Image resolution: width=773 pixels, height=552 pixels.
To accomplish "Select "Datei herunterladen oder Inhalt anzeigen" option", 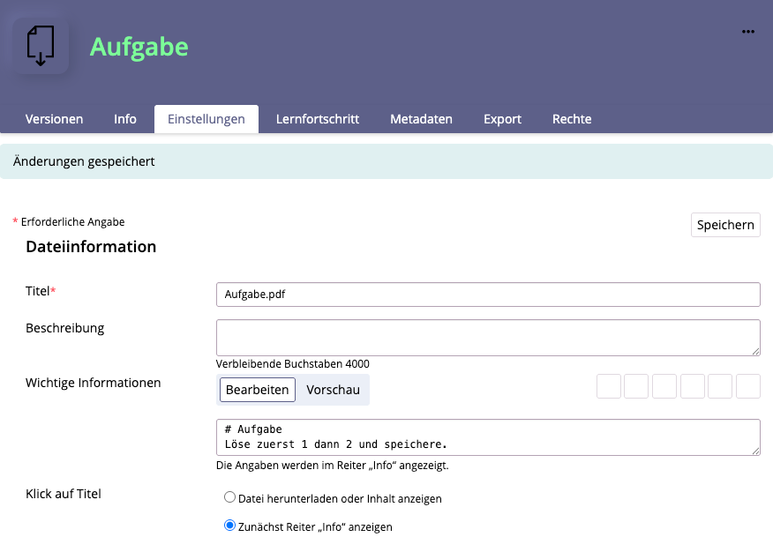I will tap(230, 497).
